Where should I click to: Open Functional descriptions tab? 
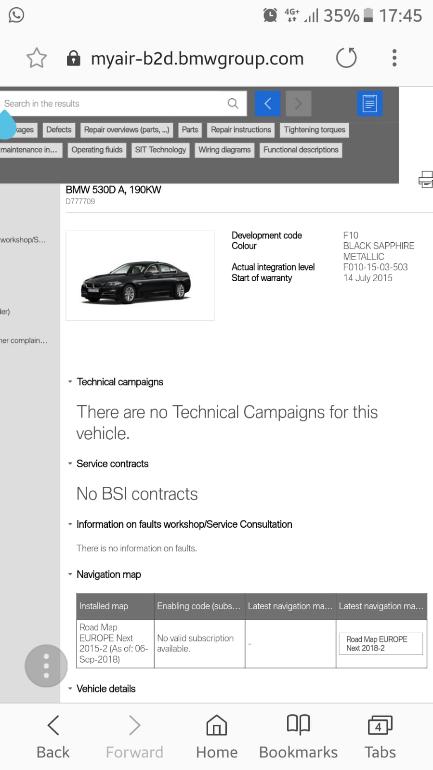(x=301, y=150)
